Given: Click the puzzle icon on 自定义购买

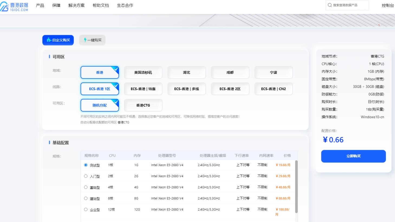Looking at the screenshot, I should tap(49, 40).
